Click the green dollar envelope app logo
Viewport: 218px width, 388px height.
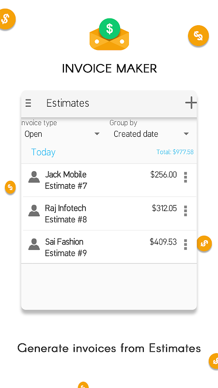coord(109,34)
